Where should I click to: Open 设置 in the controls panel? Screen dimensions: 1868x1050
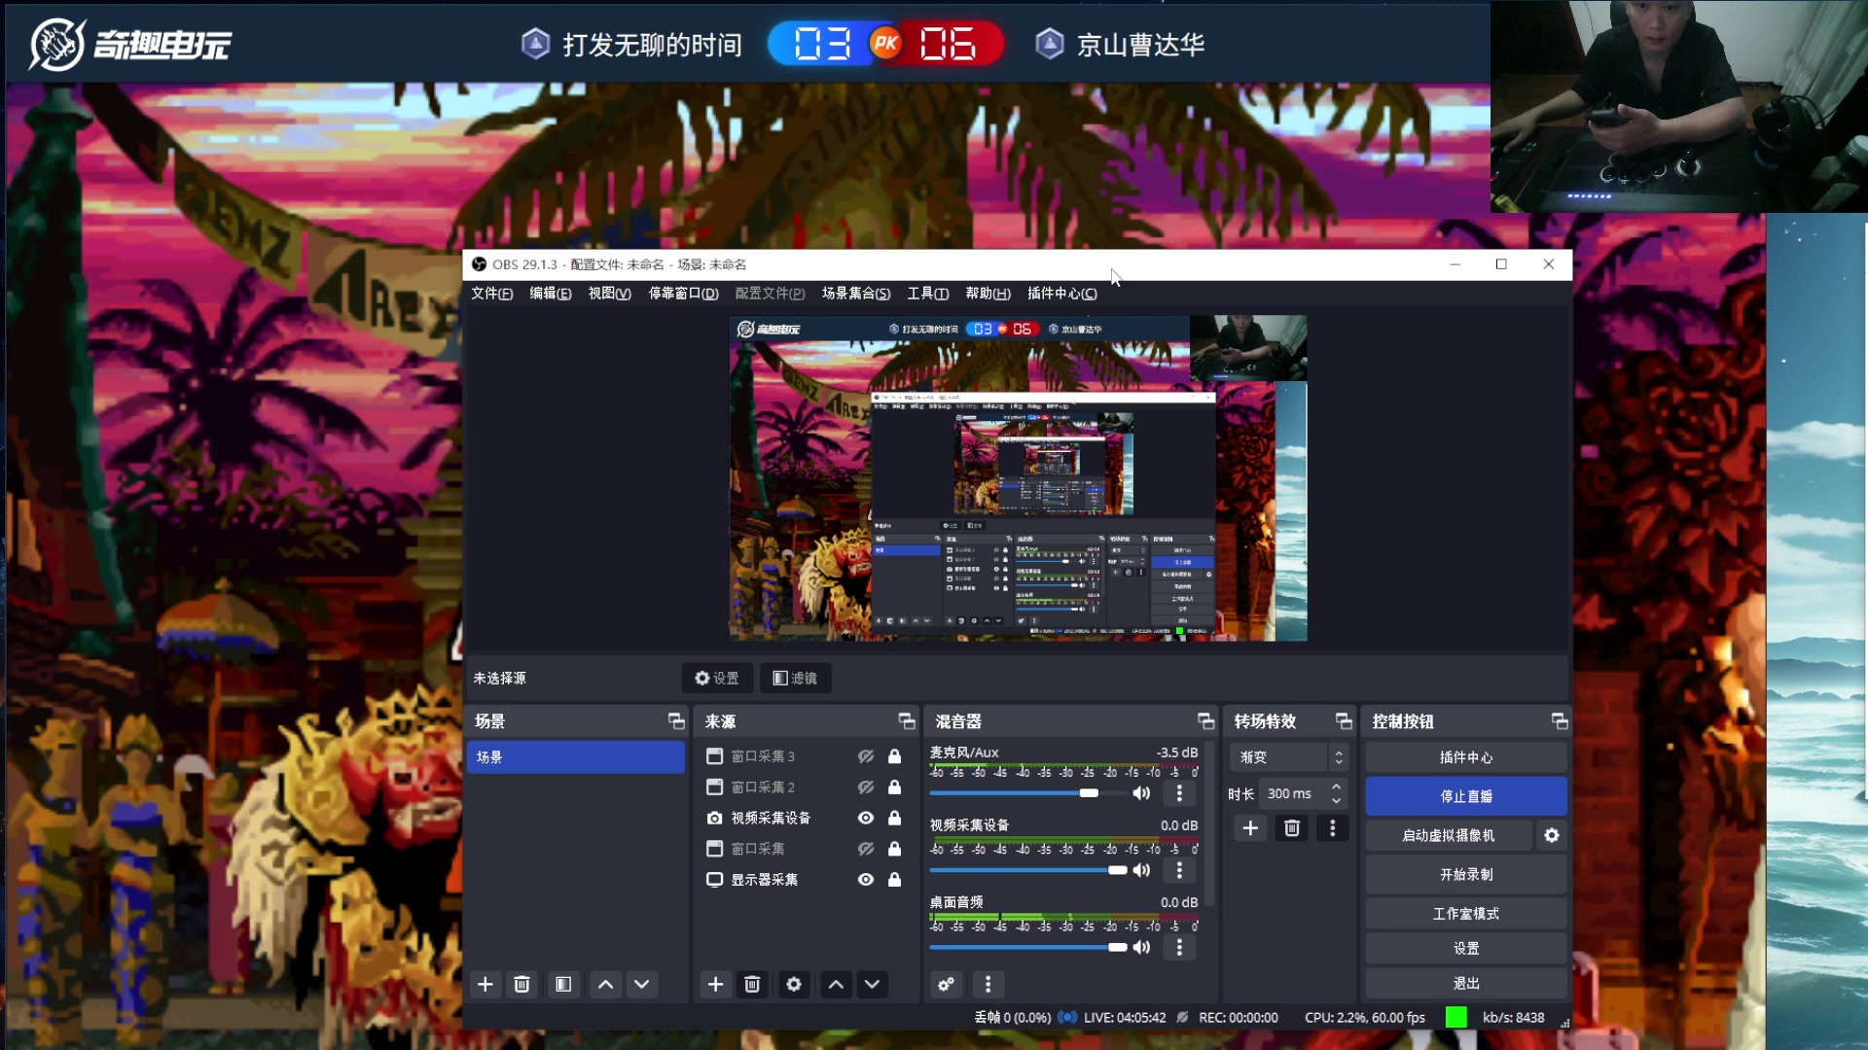pos(1466,948)
